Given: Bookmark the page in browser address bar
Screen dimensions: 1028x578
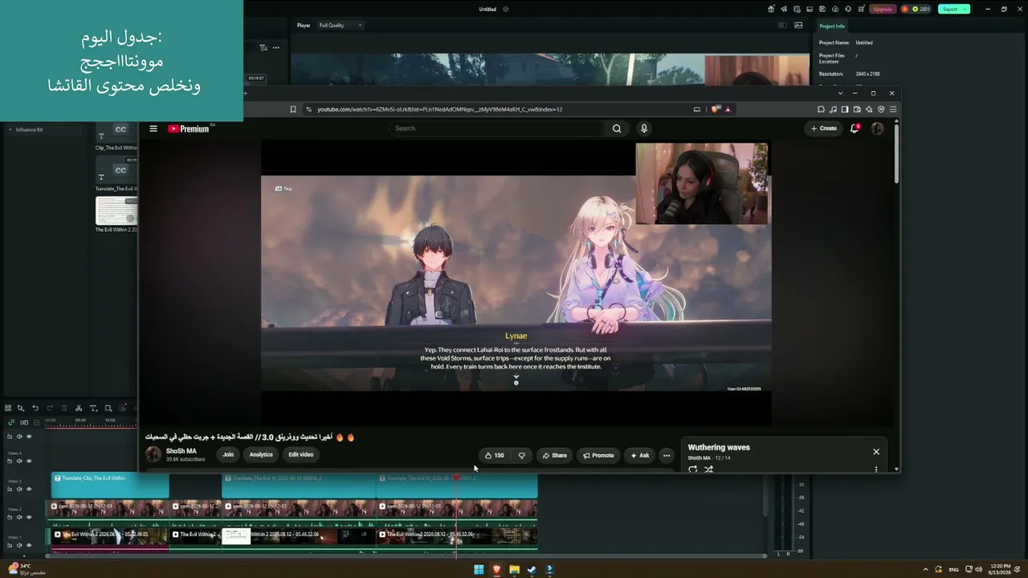Looking at the screenshot, I should tap(293, 109).
